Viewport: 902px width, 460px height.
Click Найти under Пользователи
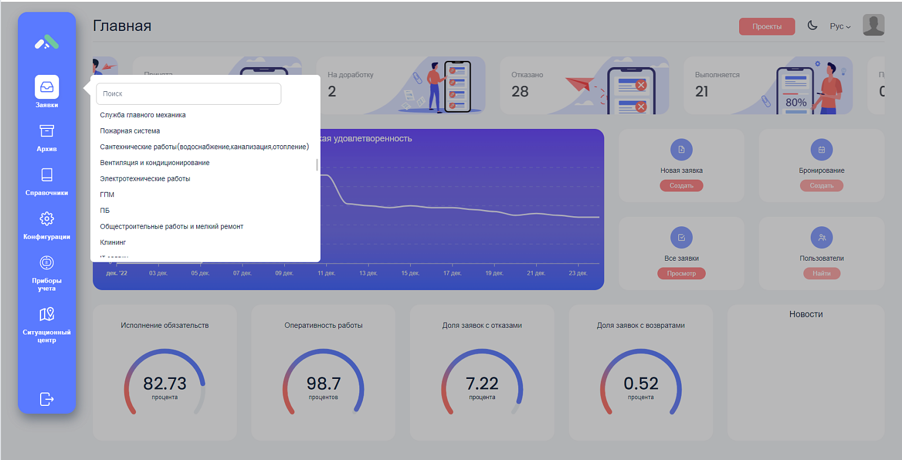click(x=821, y=274)
